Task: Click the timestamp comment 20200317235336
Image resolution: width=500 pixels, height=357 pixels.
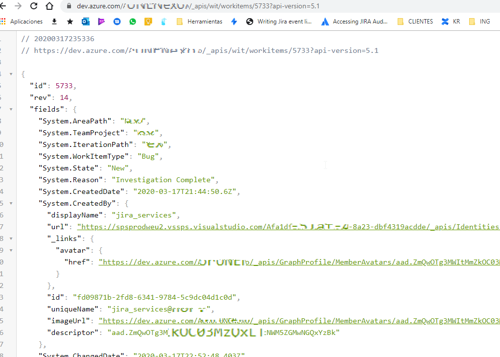Action: pos(58,39)
